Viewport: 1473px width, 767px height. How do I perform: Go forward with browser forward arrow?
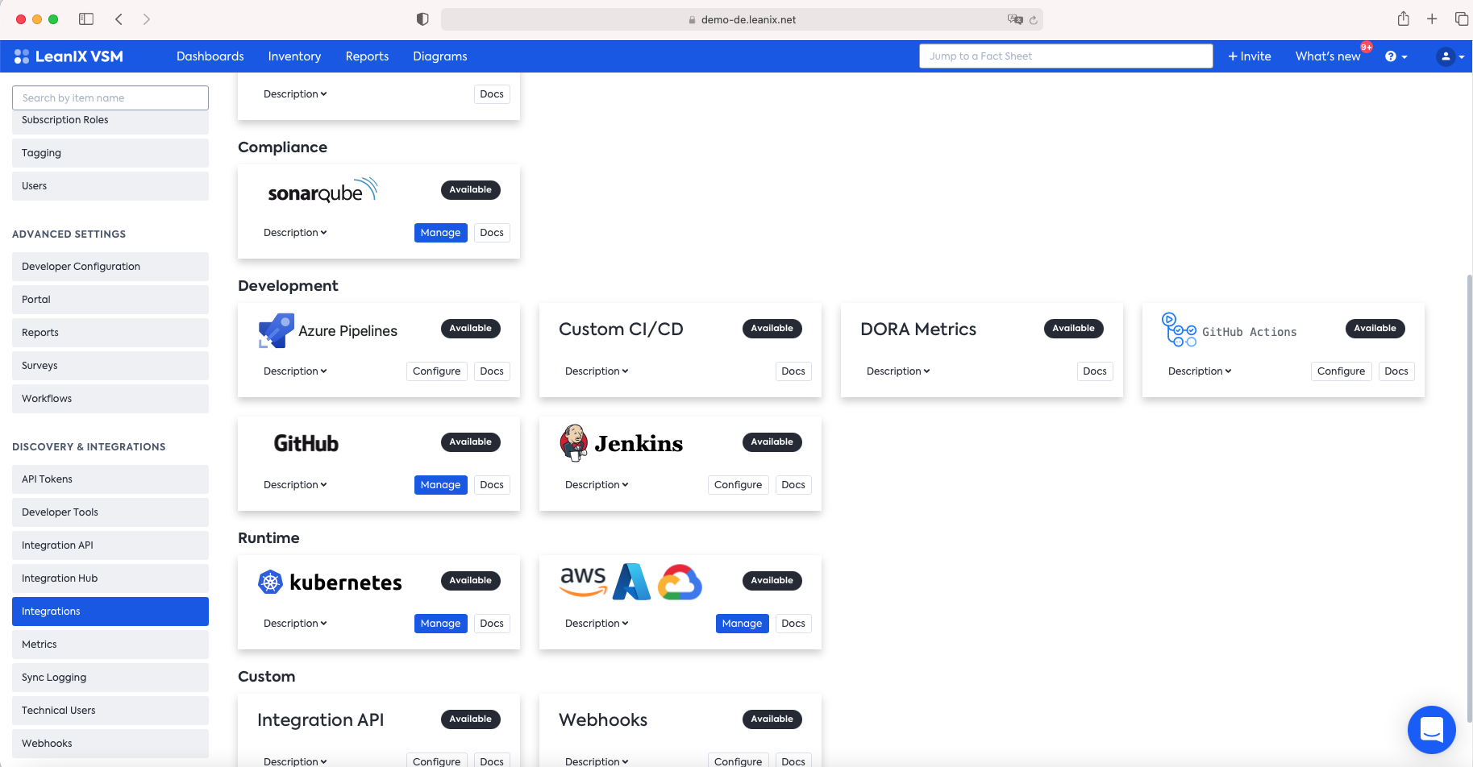click(x=146, y=19)
